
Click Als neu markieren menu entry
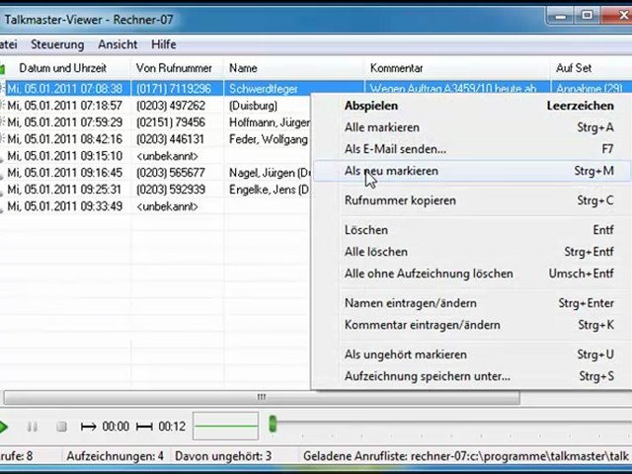coord(391,171)
